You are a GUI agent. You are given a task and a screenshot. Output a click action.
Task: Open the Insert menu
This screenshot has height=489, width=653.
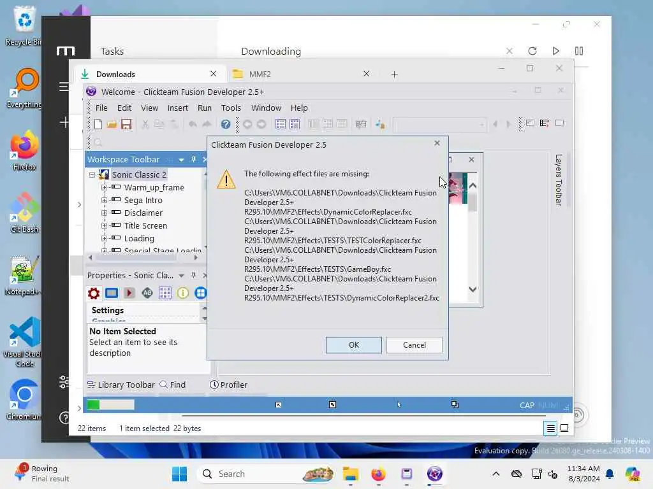(x=178, y=108)
